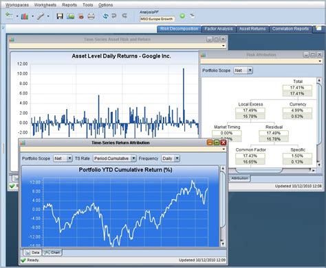Open the Portfolio Scope dropdown in Risk Attribution
The image size is (326, 268).
[243, 71]
